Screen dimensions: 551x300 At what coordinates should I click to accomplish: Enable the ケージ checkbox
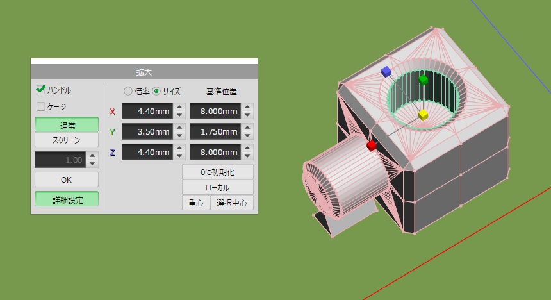(x=41, y=106)
